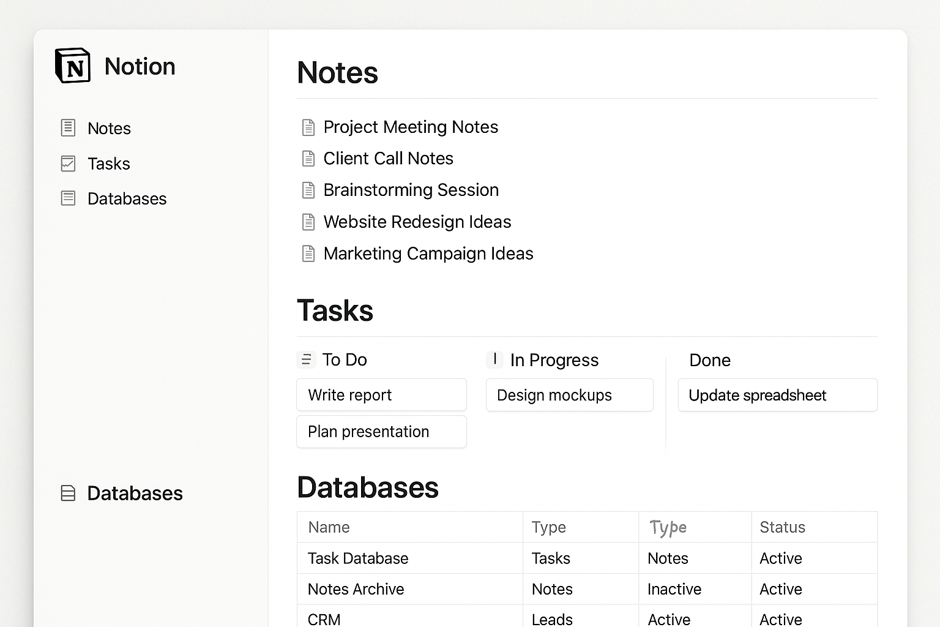Screen dimensions: 940x627
Task: Click the In Progress column header
Action: [554, 360]
